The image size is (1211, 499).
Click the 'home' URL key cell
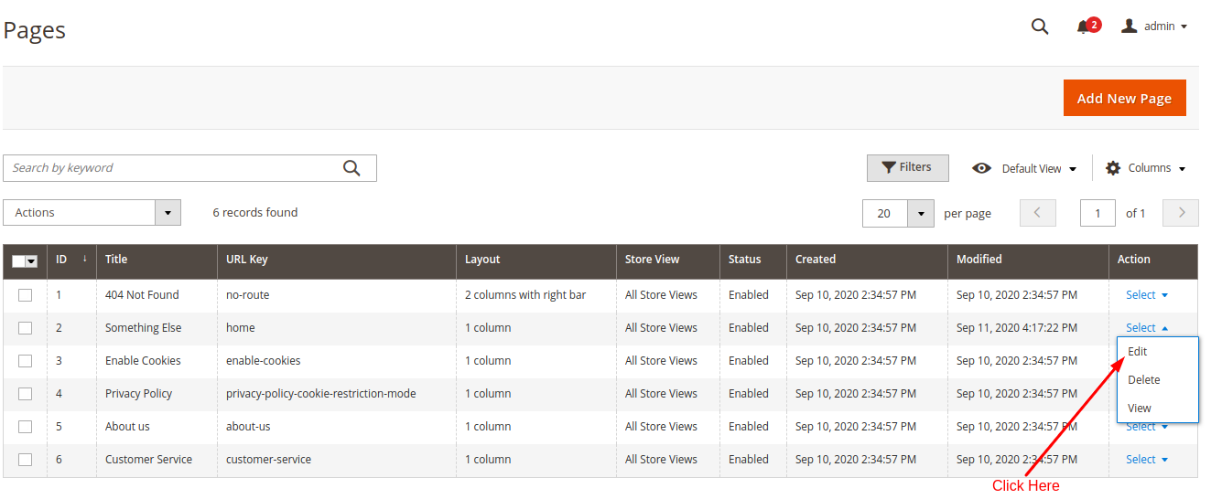tap(241, 328)
